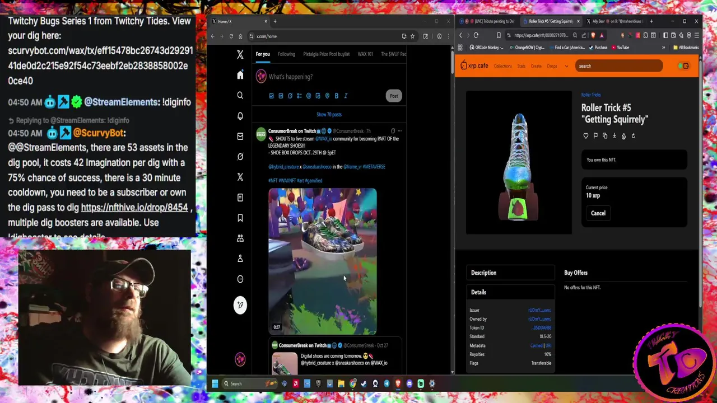Copy the NFT link icon
Screen dimensions: 717x403
605,136
